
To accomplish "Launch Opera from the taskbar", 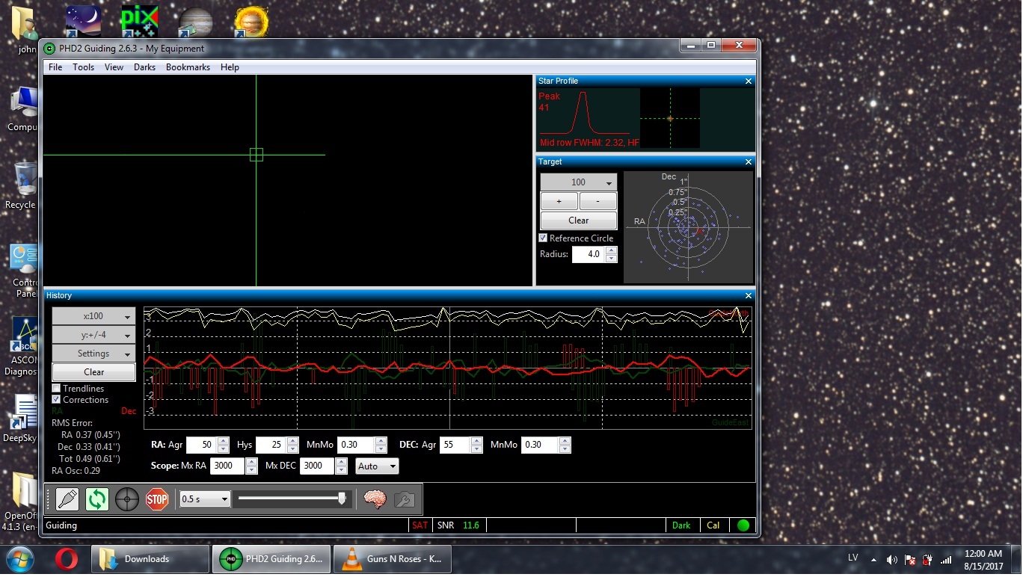I will pyautogui.click(x=67, y=559).
